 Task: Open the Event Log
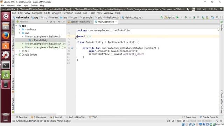point(189,117)
